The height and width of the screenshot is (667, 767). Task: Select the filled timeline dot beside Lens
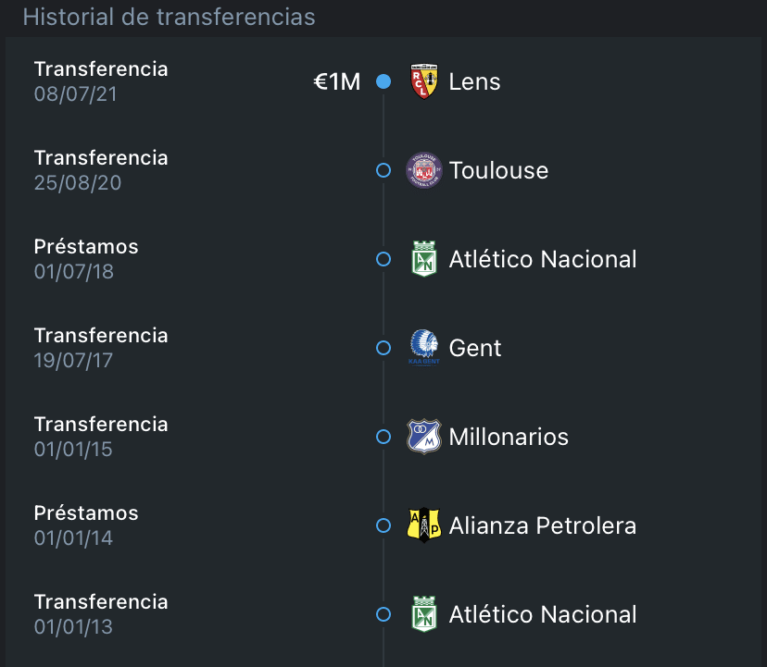[x=383, y=81]
